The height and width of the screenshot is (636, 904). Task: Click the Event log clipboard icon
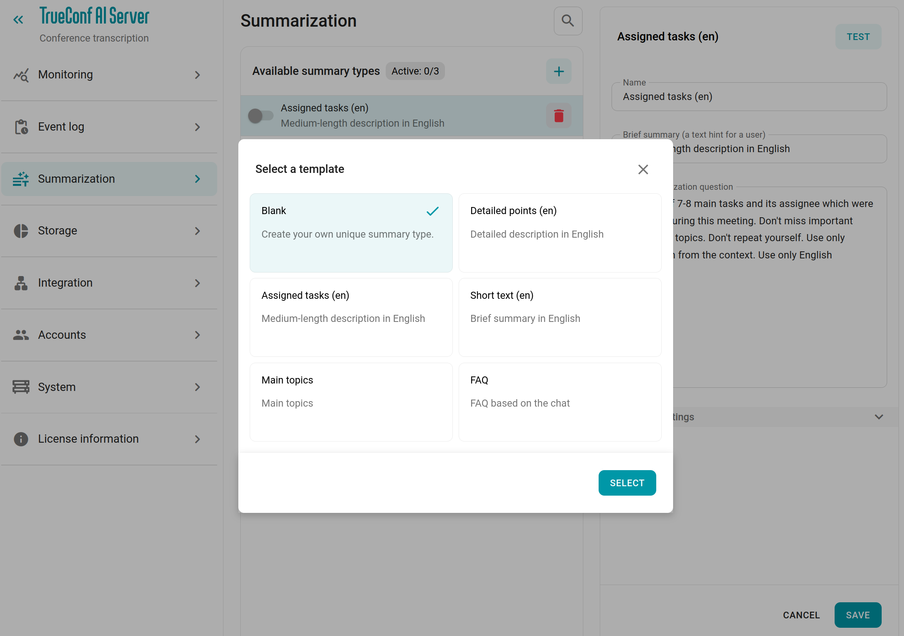pos(21,127)
